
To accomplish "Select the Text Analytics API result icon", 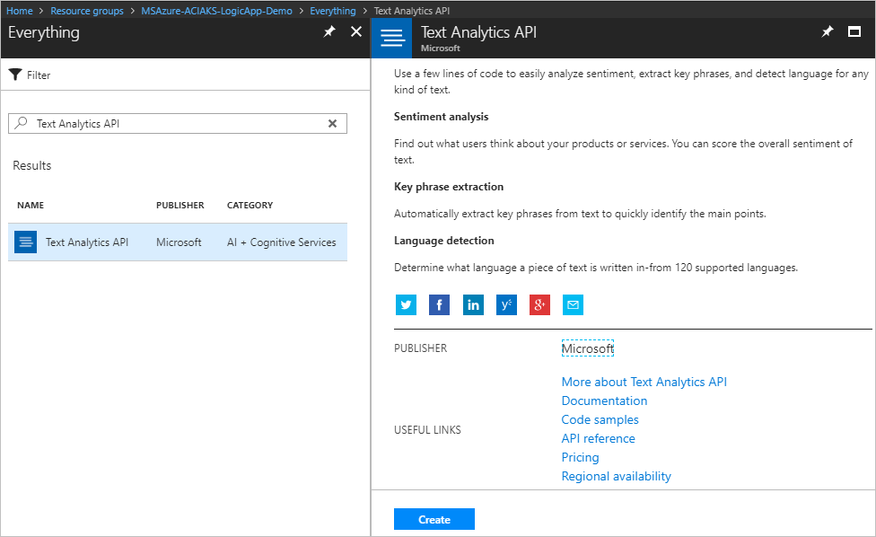I will click(x=26, y=242).
